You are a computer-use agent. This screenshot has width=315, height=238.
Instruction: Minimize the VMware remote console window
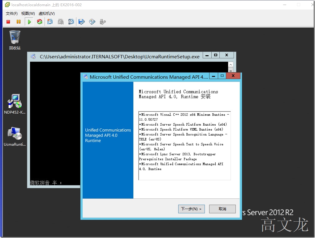pos(285,5)
